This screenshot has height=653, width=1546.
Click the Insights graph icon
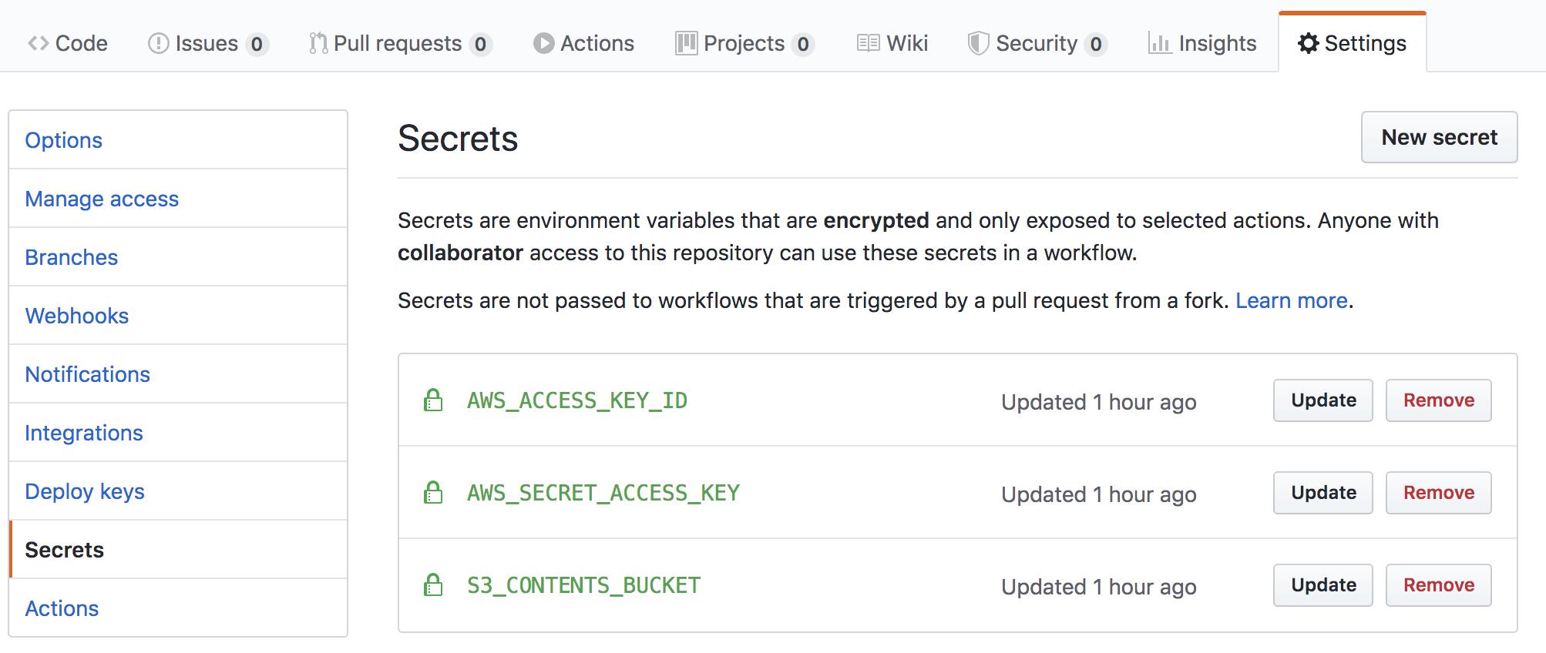click(1159, 44)
